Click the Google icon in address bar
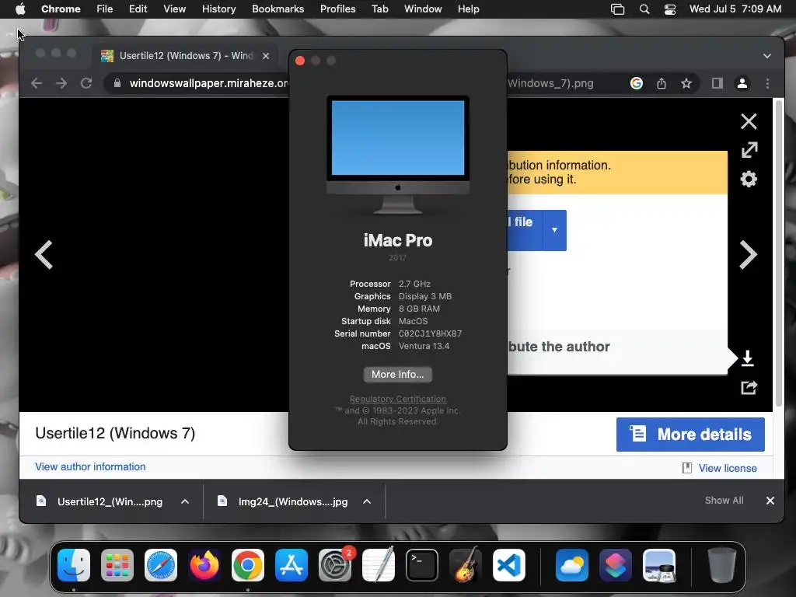This screenshot has height=597, width=796. click(x=637, y=83)
